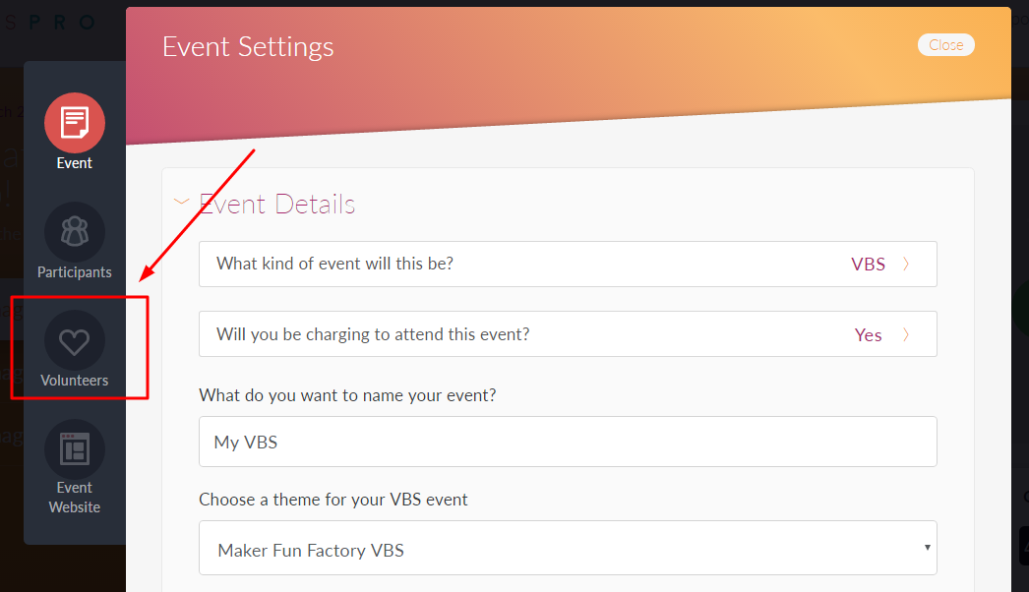This screenshot has height=592, width=1029.
Task: Click the theme dropdown's small arrow
Action: click(927, 547)
